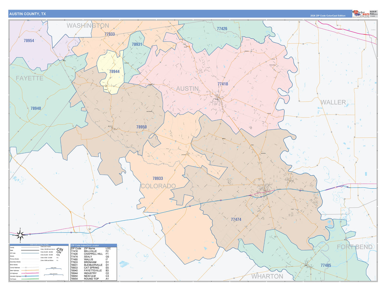Viewport: 386px width, 292px height.
Task: Click the FAYETTE county label
Action: (30, 78)
